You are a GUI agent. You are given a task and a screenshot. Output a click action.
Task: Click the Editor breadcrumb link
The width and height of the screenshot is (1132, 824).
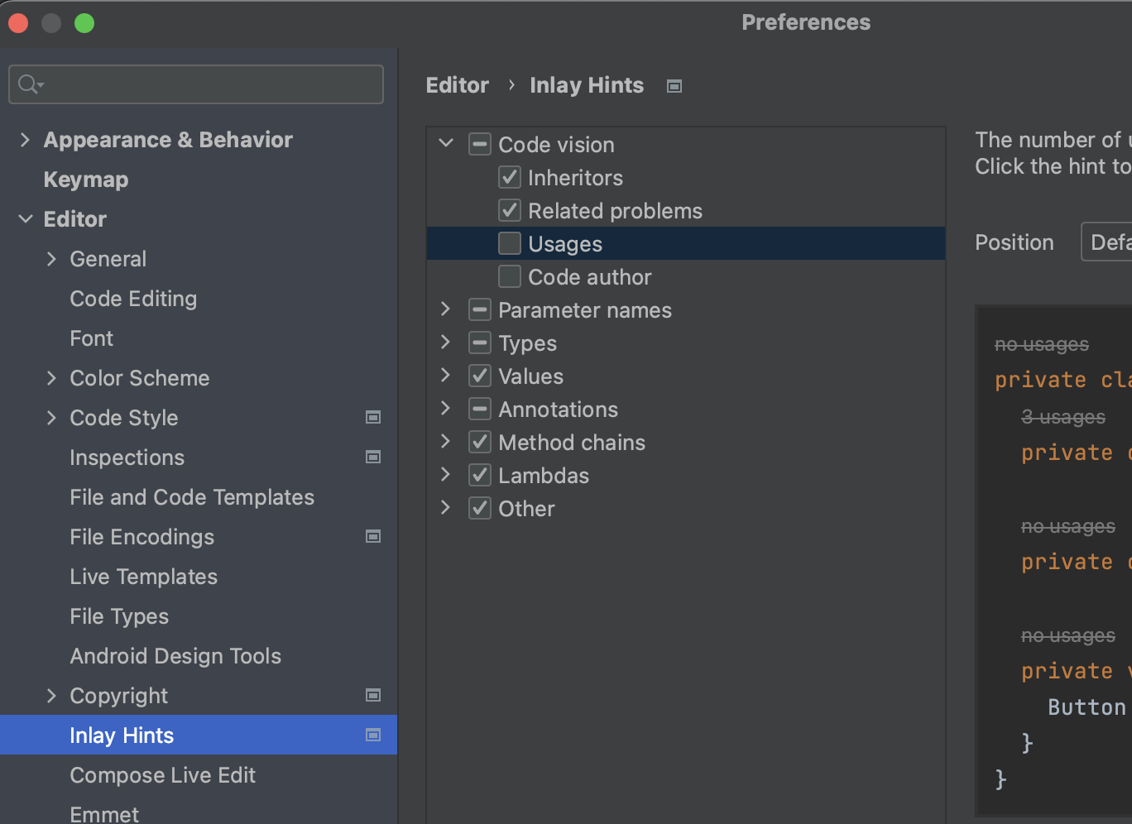[x=457, y=85]
